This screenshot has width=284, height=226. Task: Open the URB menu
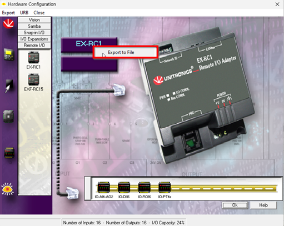(24, 13)
